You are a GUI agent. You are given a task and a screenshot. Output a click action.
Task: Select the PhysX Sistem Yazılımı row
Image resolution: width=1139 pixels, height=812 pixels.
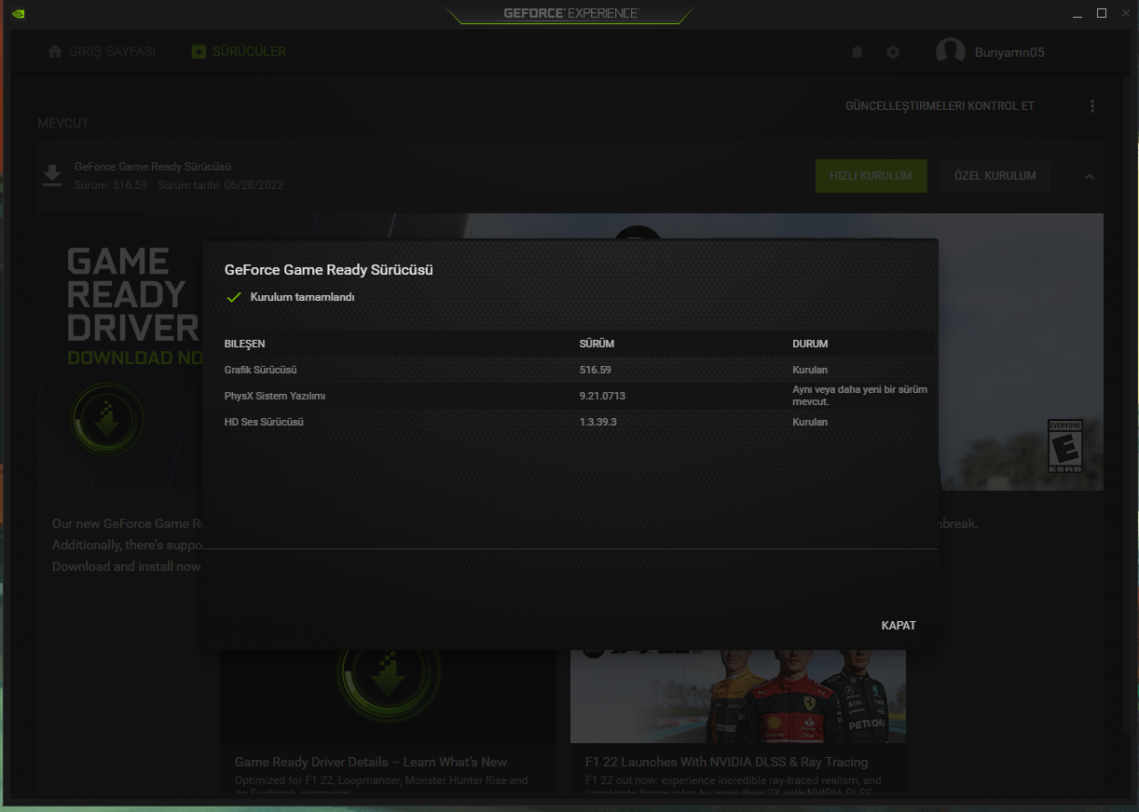(569, 396)
